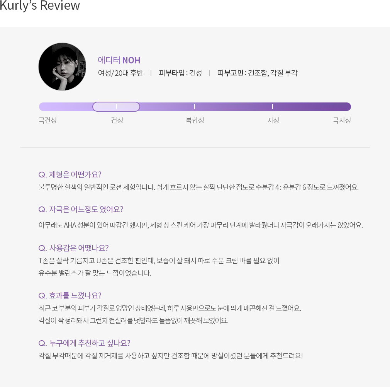Click the question 'Q. 효과를 느꼈나요?'
The width and height of the screenshot is (390, 387).
tap(70, 296)
